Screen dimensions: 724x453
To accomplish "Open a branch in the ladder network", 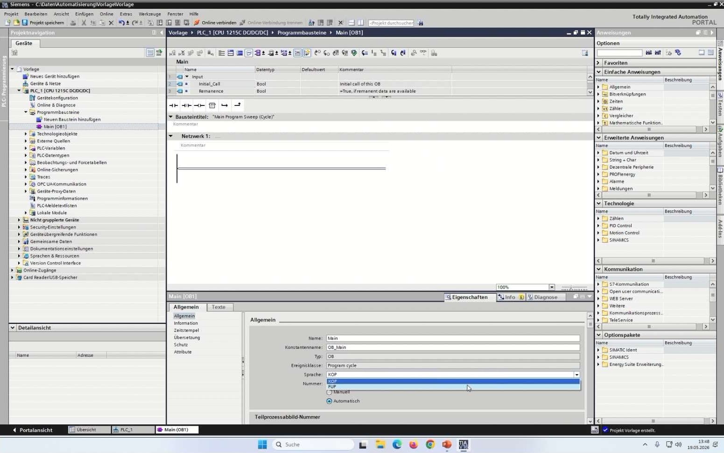I will (225, 105).
